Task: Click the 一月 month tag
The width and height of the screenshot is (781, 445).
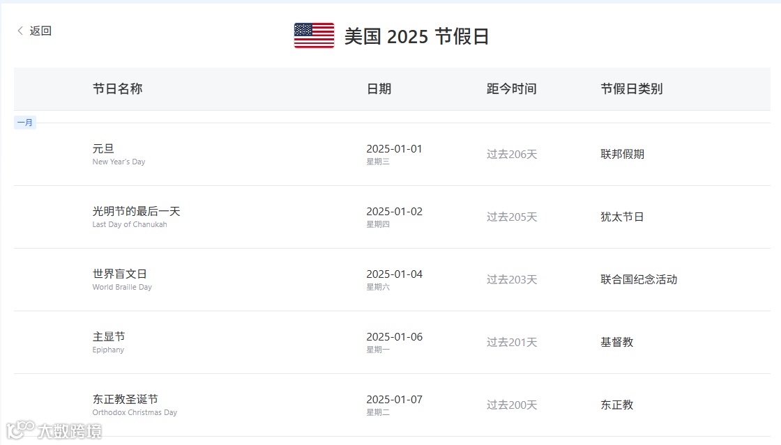Action: pyautogui.click(x=25, y=123)
